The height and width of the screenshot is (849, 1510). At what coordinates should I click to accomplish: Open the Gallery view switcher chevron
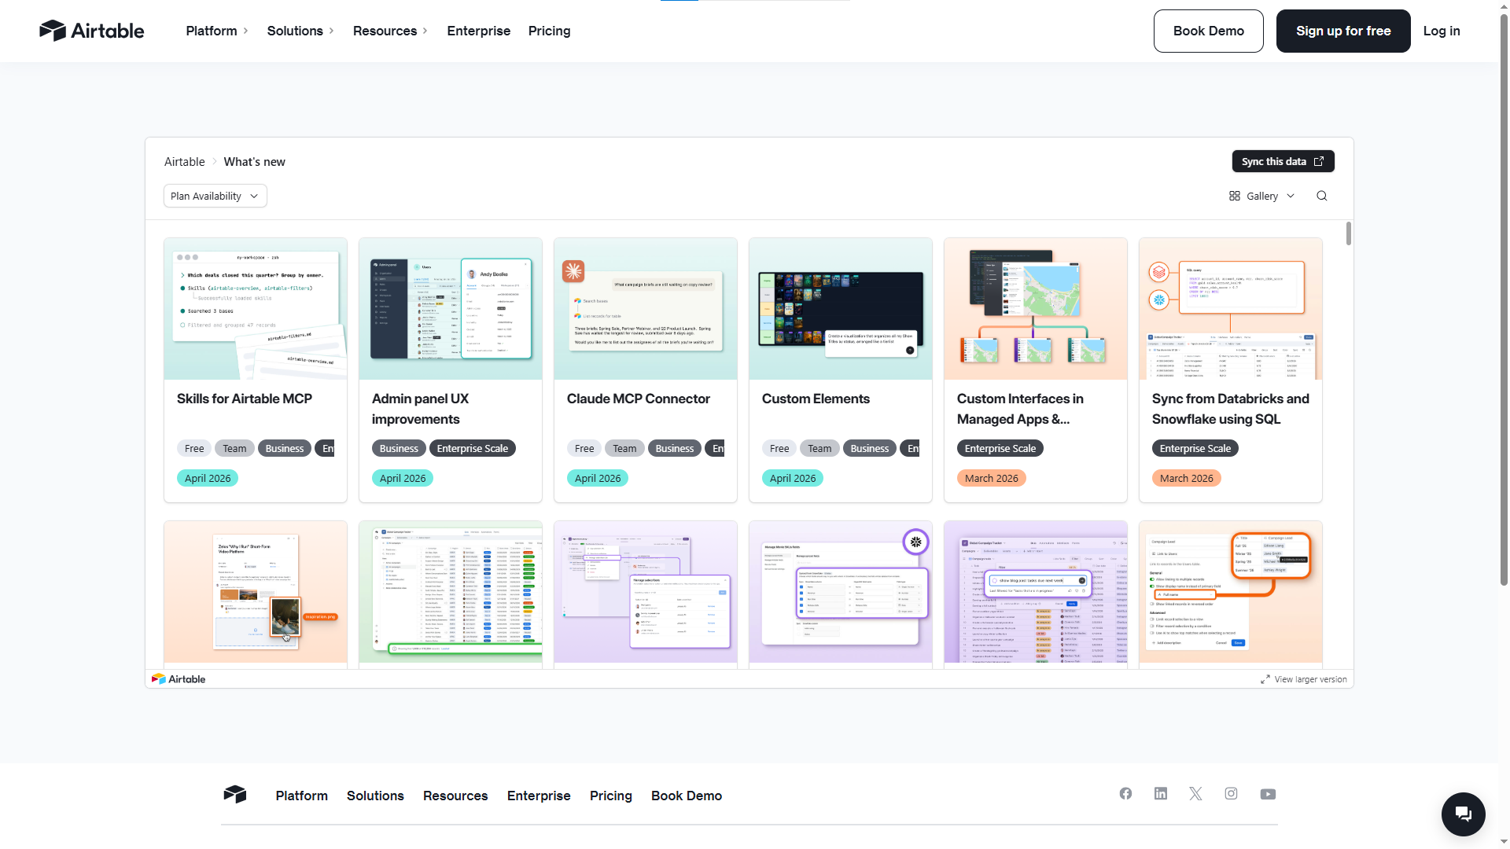coord(1291,196)
